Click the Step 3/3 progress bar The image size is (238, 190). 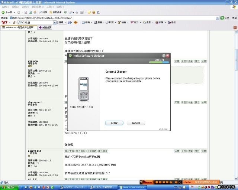[x=159, y=62]
